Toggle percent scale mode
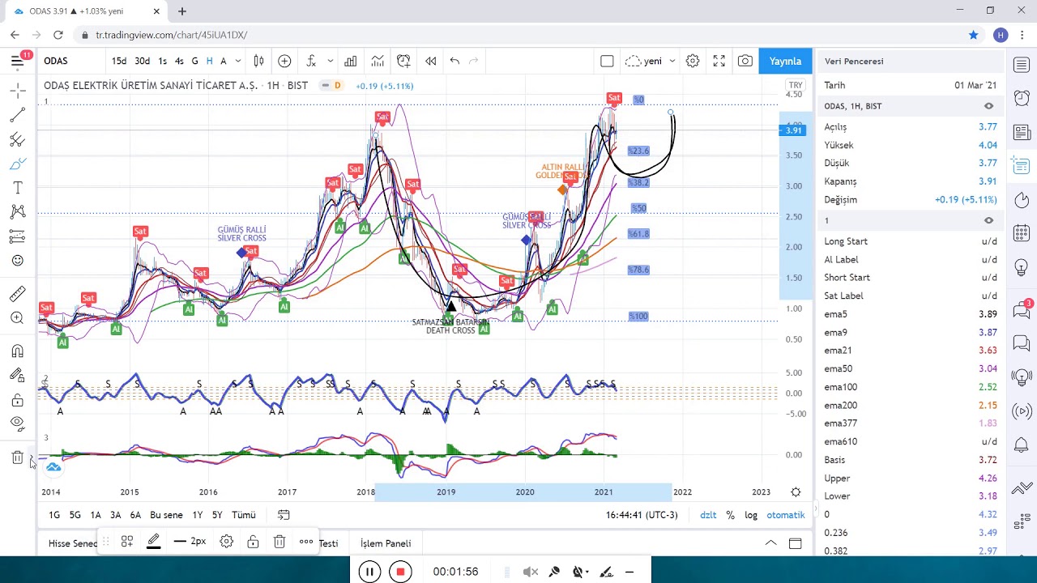The image size is (1037, 583). [x=730, y=515]
